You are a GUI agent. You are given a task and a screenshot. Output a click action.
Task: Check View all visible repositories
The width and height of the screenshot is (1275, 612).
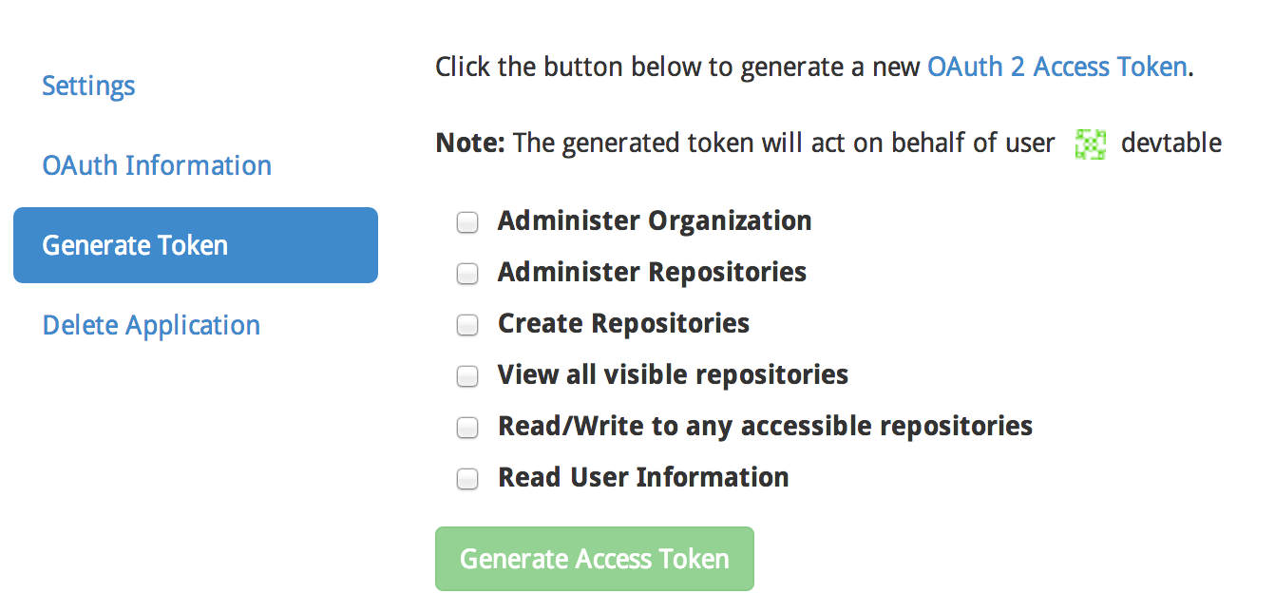pyautogui.click(x=467, y=375)
